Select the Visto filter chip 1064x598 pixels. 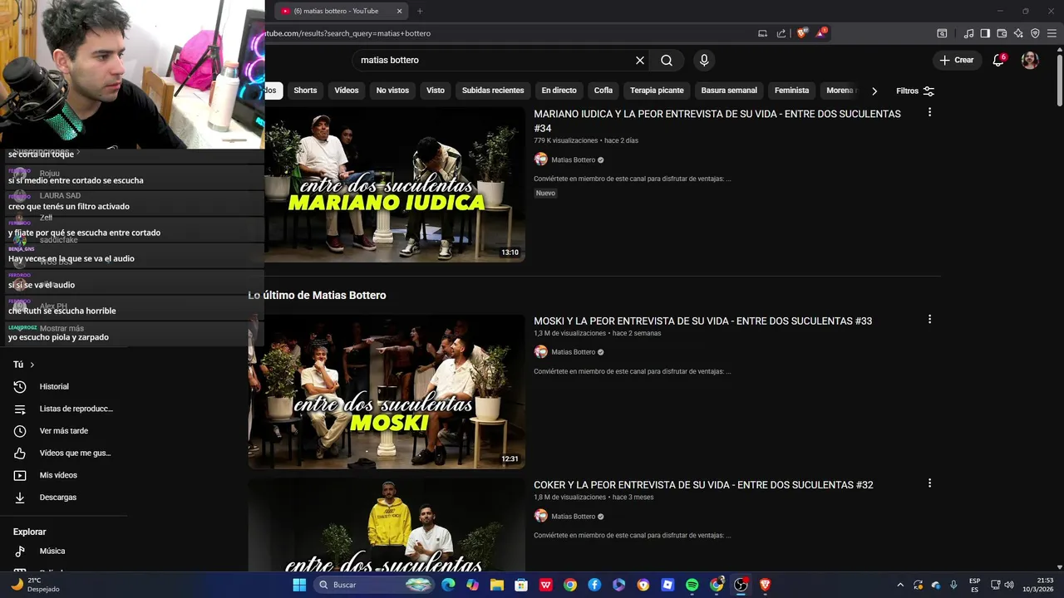tap(436, 91)
